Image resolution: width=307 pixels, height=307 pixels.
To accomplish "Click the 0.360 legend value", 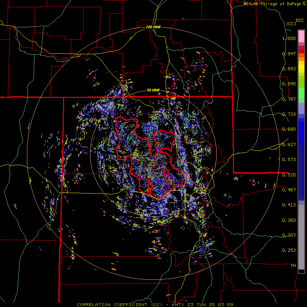I will click(x=289, y=220).
